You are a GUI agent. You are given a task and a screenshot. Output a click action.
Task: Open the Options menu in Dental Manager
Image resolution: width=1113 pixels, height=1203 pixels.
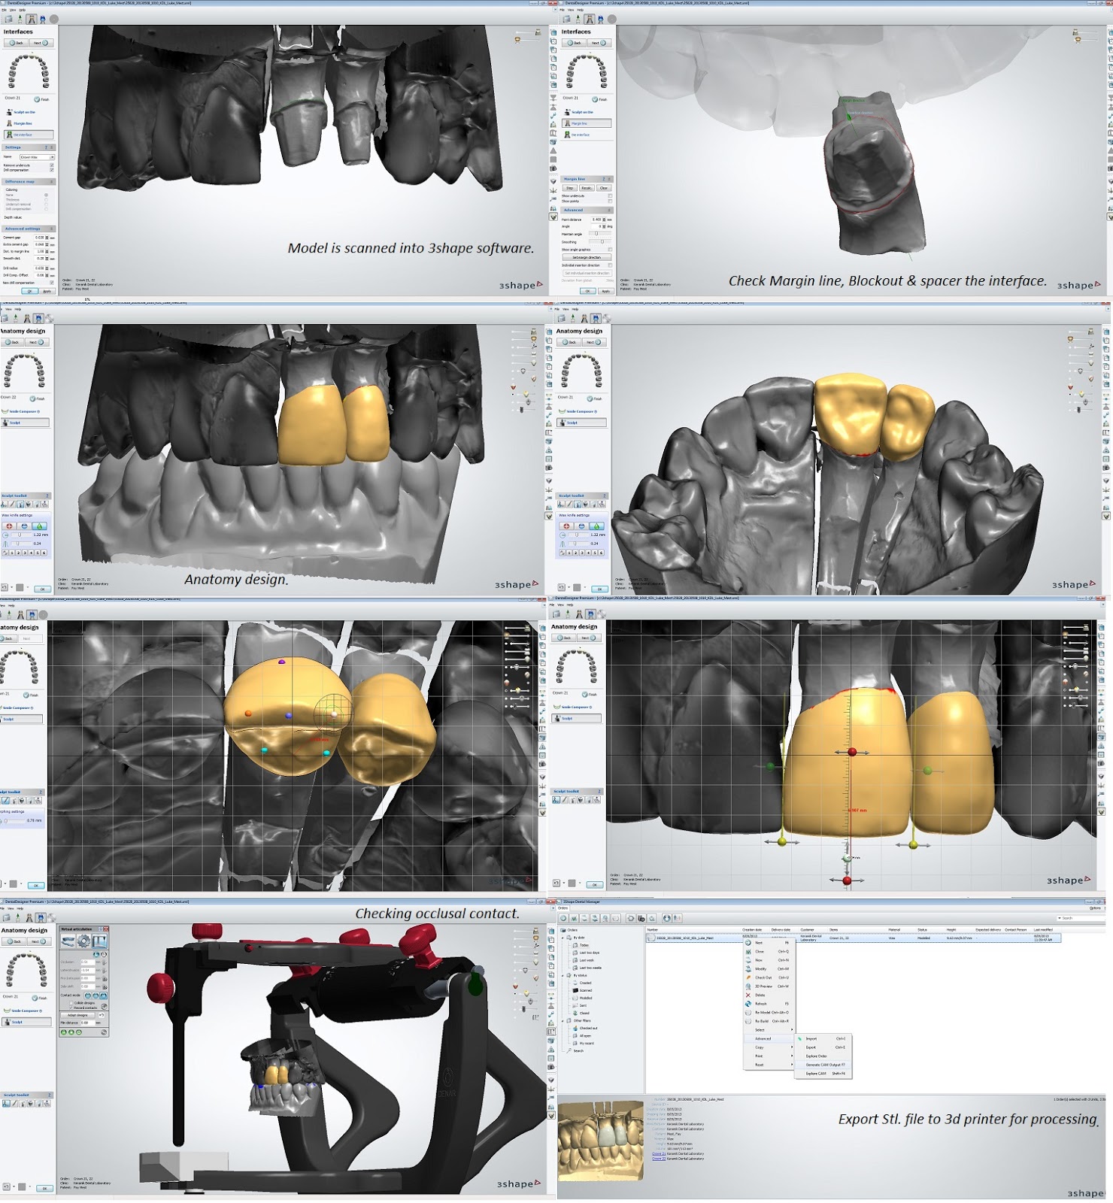pyautogui.click(x=1095, y=908)
